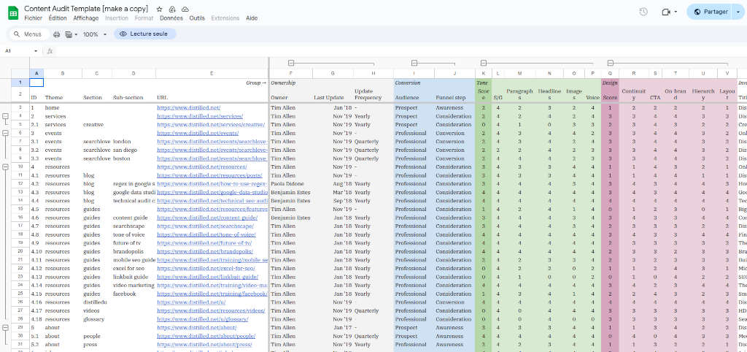Open the version history clock icon
This screenshot has width=747, height=352.
point(643,12)
